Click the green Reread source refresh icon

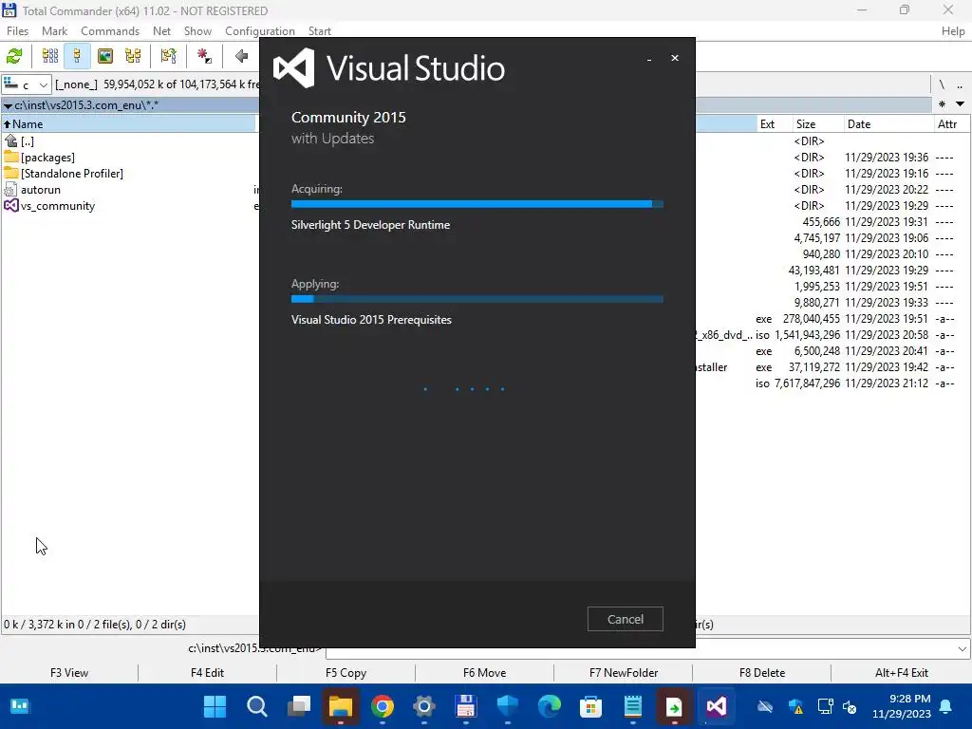click(14, 56)
